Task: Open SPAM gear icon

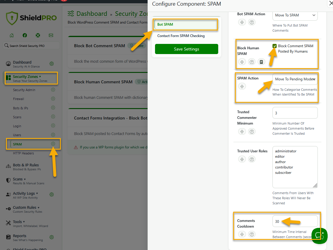Action: point(53,144)
